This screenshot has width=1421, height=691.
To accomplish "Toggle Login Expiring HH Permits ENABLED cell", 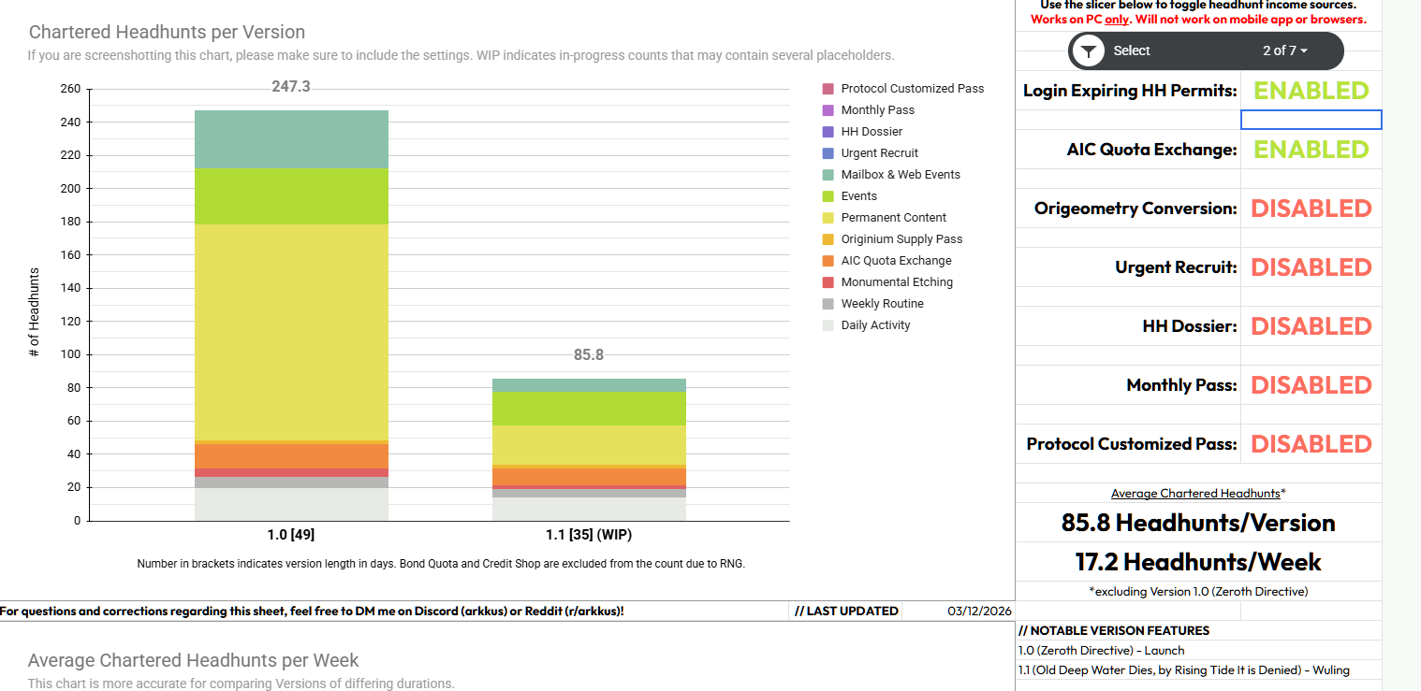I will 1311,91.
